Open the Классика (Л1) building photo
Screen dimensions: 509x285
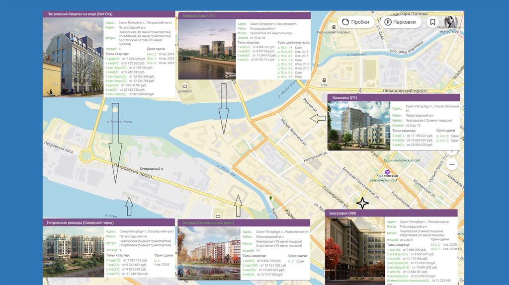359,126
